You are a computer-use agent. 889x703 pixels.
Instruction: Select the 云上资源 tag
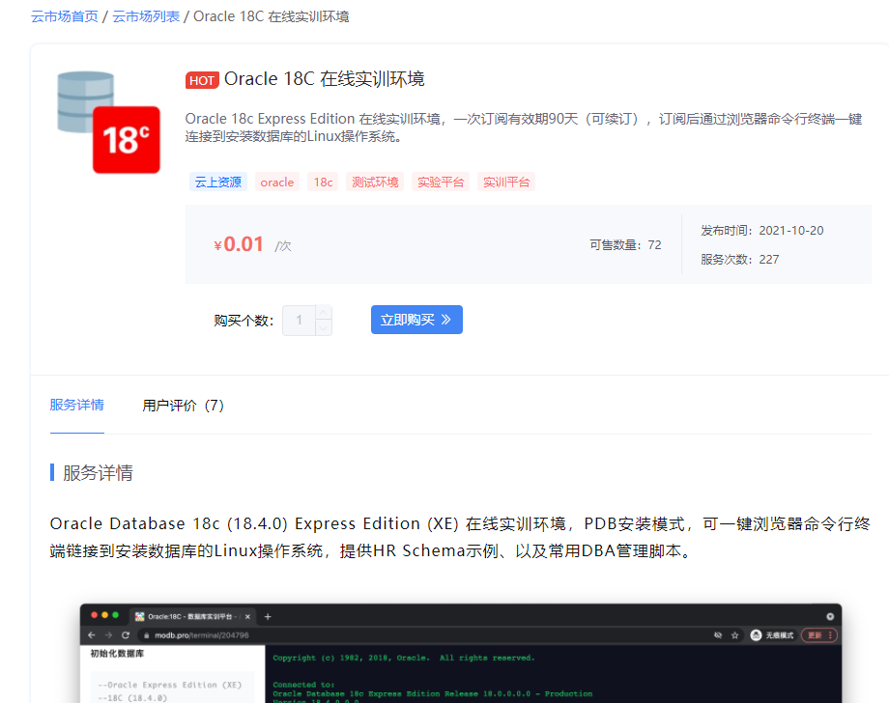point(218,182)
